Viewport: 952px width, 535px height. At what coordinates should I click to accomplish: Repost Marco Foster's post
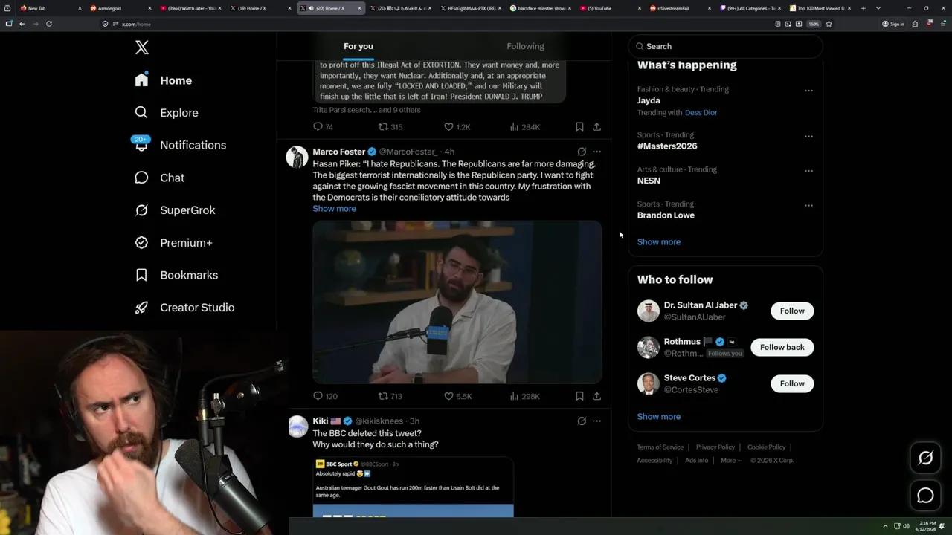[x=390, y=396]
